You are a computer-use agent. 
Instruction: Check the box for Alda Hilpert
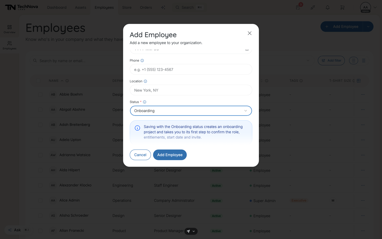(x=40, y=170)
